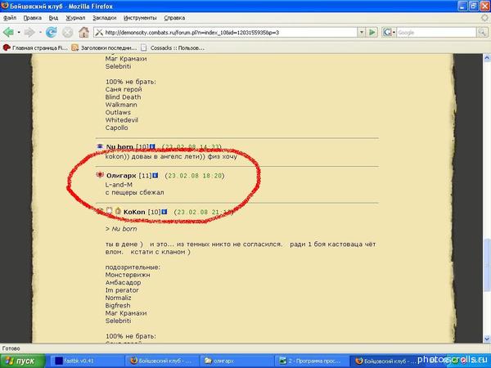491x368 pixels.
Task: Click 'Blind Death' in the upper list
Action: pos(123,97)
